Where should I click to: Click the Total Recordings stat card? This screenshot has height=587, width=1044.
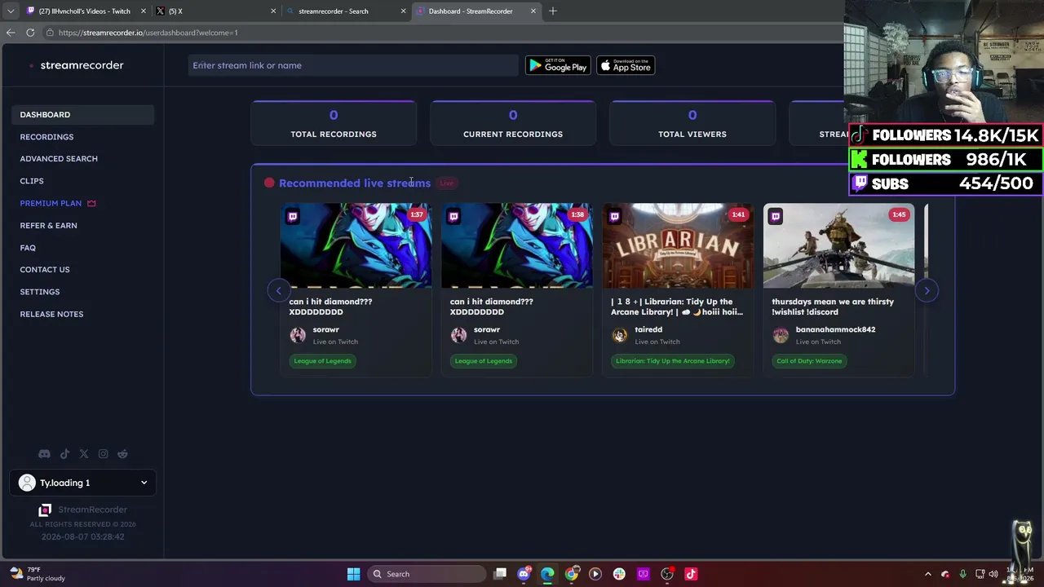pyautogui.click(x=334, y=123)
